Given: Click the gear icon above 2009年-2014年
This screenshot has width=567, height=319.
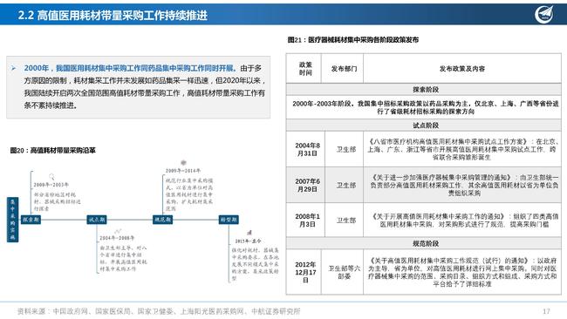Looking at the screenshot, I should 183,163.
